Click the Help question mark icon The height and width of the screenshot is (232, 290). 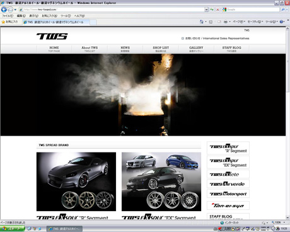pos(282,21)
